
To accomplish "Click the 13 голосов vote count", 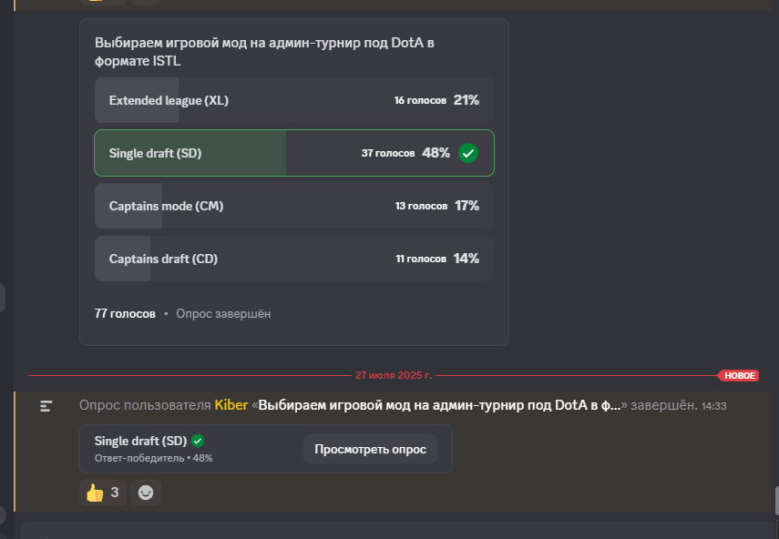I will coord(421,206).
